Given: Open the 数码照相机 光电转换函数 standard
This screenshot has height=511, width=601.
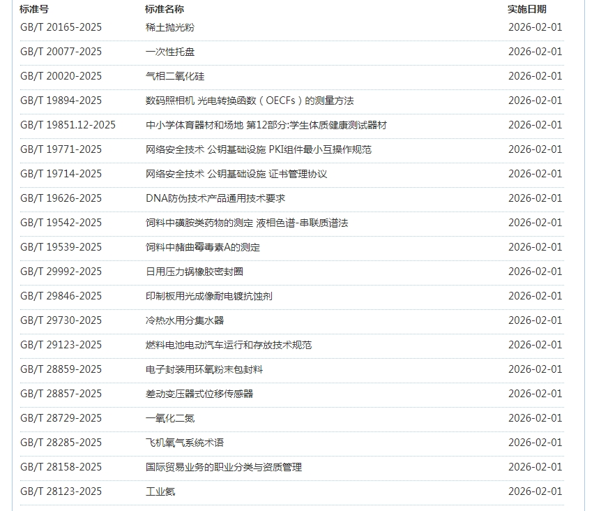Looking at the screenshot, I should coord(249,101).
